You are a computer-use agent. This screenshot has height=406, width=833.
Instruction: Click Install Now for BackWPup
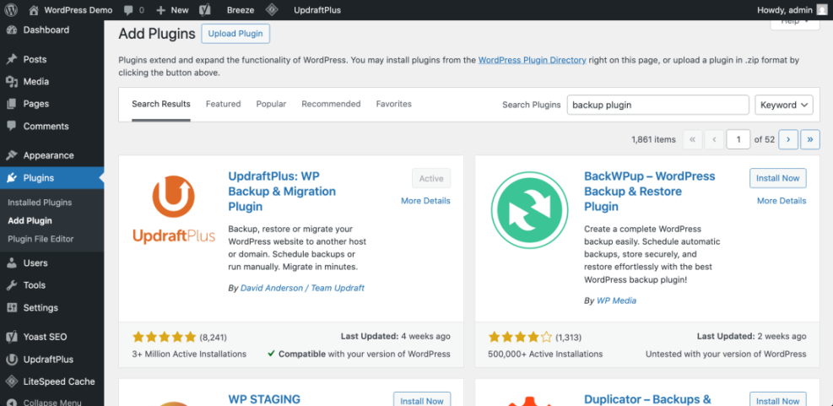pos(778,178)
